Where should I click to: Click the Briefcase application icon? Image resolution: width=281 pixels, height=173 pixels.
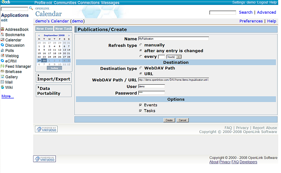[x=2, y=72]
